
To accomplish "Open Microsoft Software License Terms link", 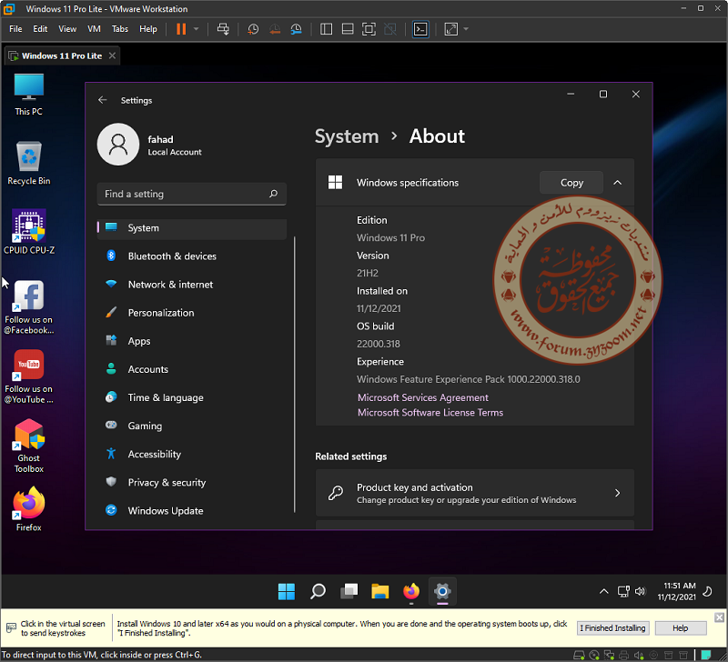I will 430,413.
